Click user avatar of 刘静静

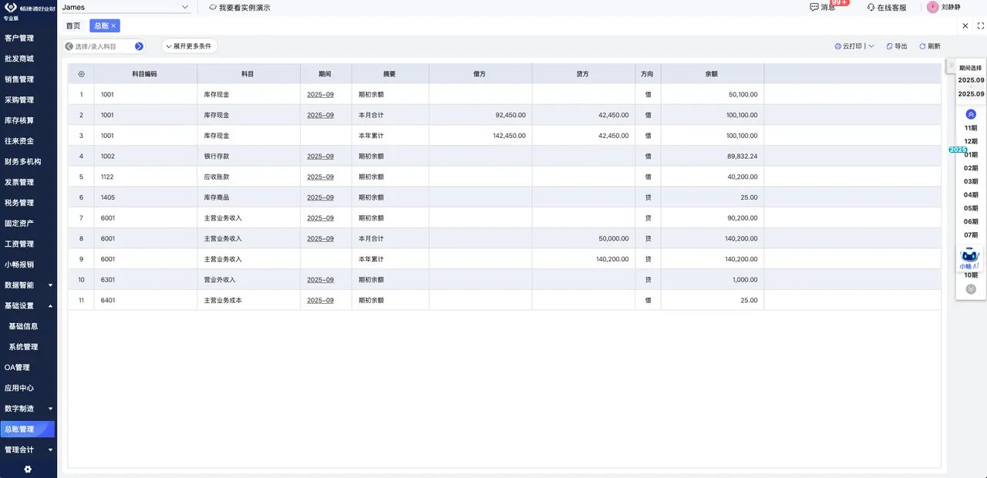pyautogui.click(x=932, y=7)
